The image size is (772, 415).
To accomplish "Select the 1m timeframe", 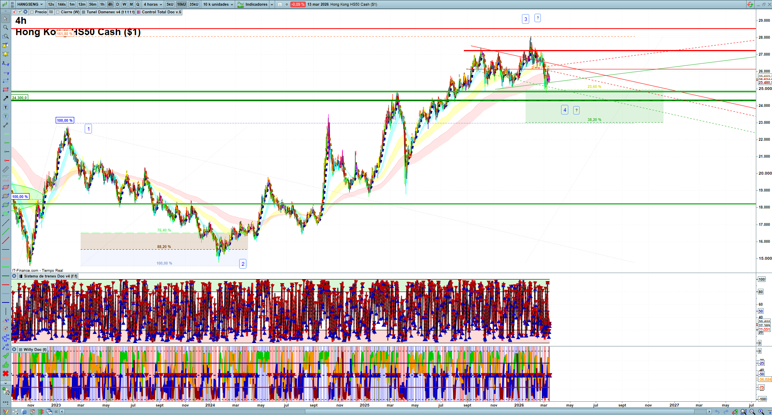I will tap(72, 4).
